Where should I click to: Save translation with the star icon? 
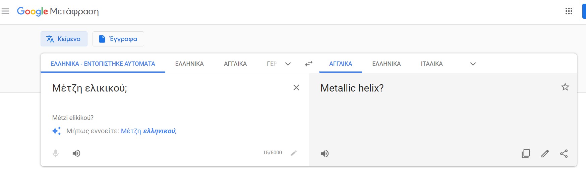pos(565,87)
